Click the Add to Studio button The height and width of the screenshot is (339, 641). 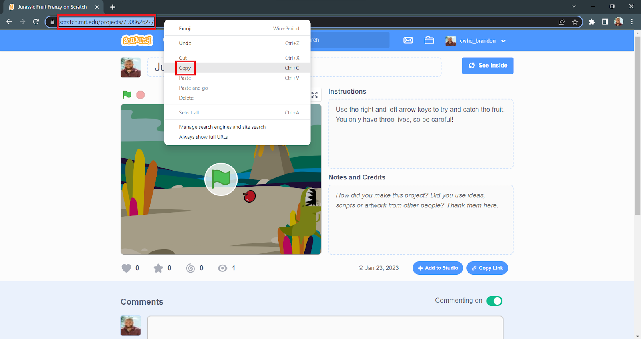438,268
